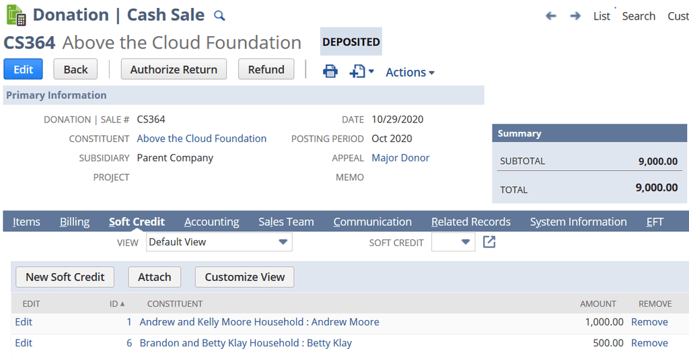This screenshot has height=355, width=689.
Task: Click the New Soft Credit button
Action: [x=65, y=277]
